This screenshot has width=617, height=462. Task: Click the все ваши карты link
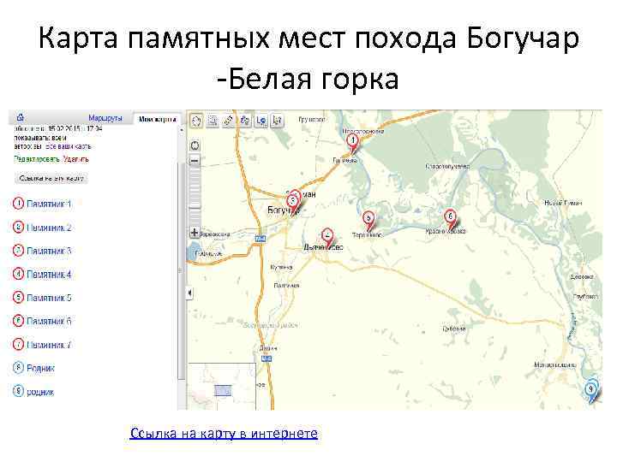point(68,146)
